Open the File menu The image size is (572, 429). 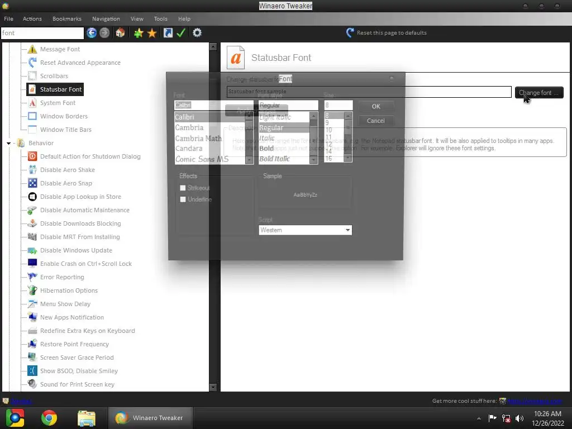[8, 18]
